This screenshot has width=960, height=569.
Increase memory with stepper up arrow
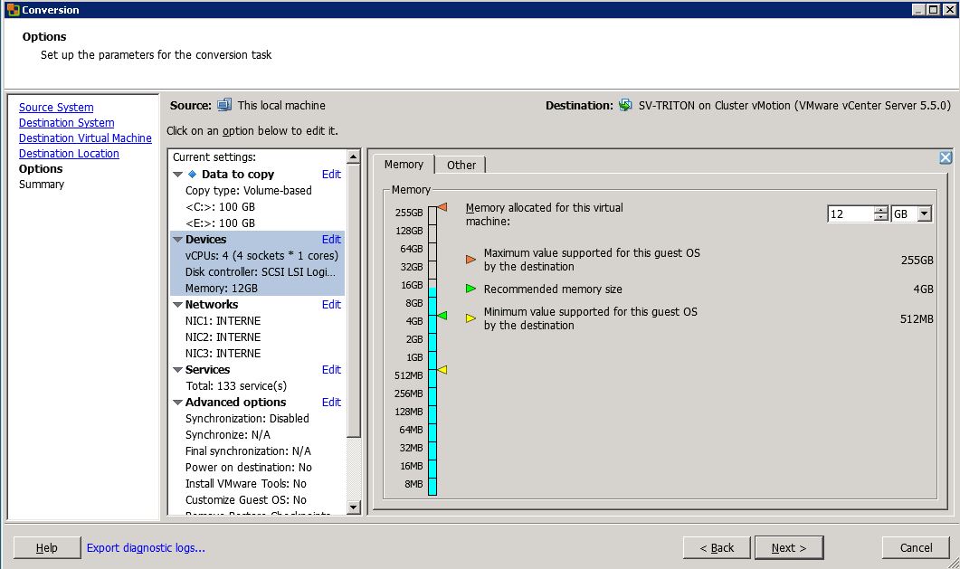pyautogui.click(x=880, y=210)
